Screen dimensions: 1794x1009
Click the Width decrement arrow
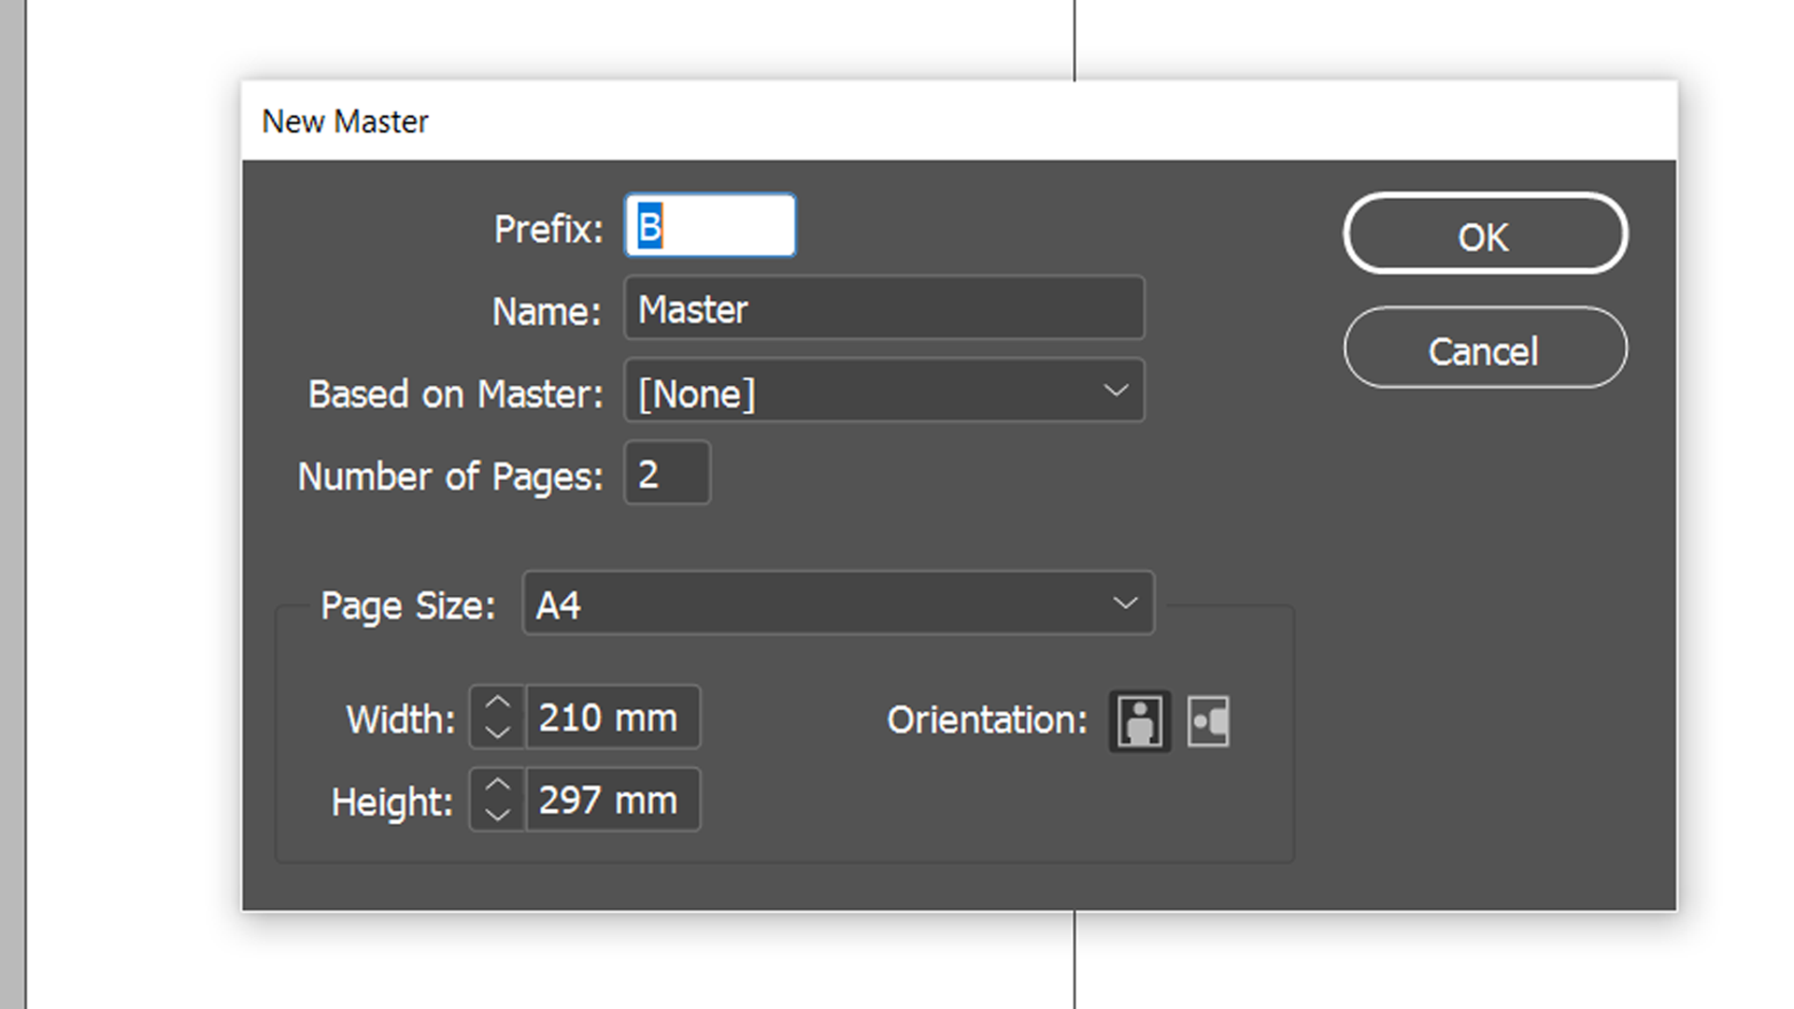tap(498, 732)
